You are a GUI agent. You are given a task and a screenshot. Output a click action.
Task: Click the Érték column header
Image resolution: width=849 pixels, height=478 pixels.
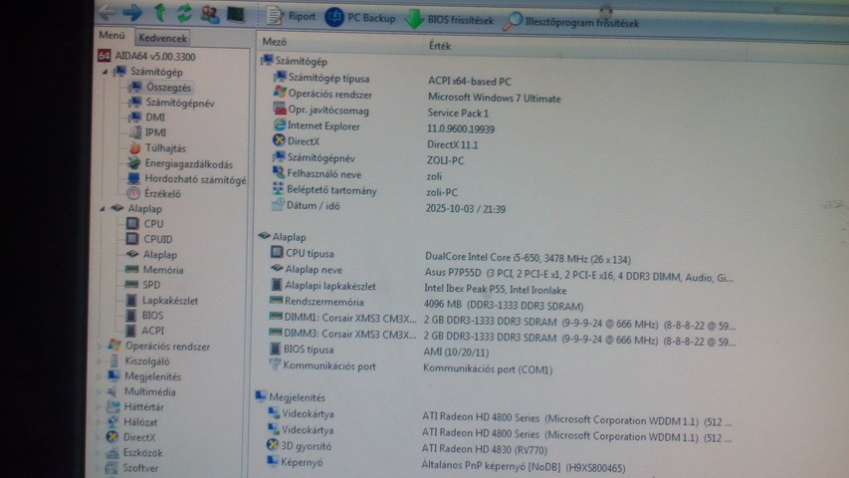point(440,46)
